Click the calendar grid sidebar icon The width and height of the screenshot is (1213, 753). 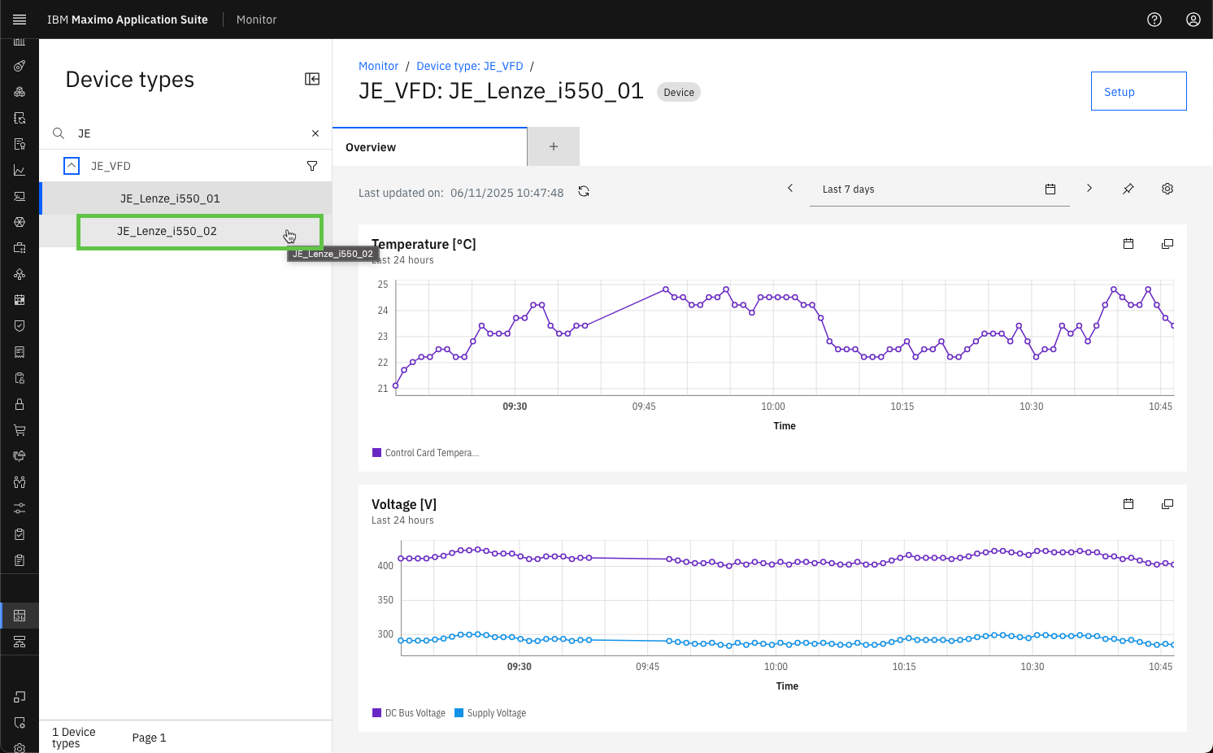point(20,300)
